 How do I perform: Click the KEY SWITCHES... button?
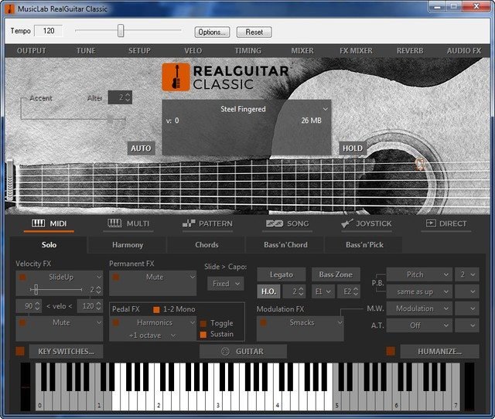pos(66,351)
